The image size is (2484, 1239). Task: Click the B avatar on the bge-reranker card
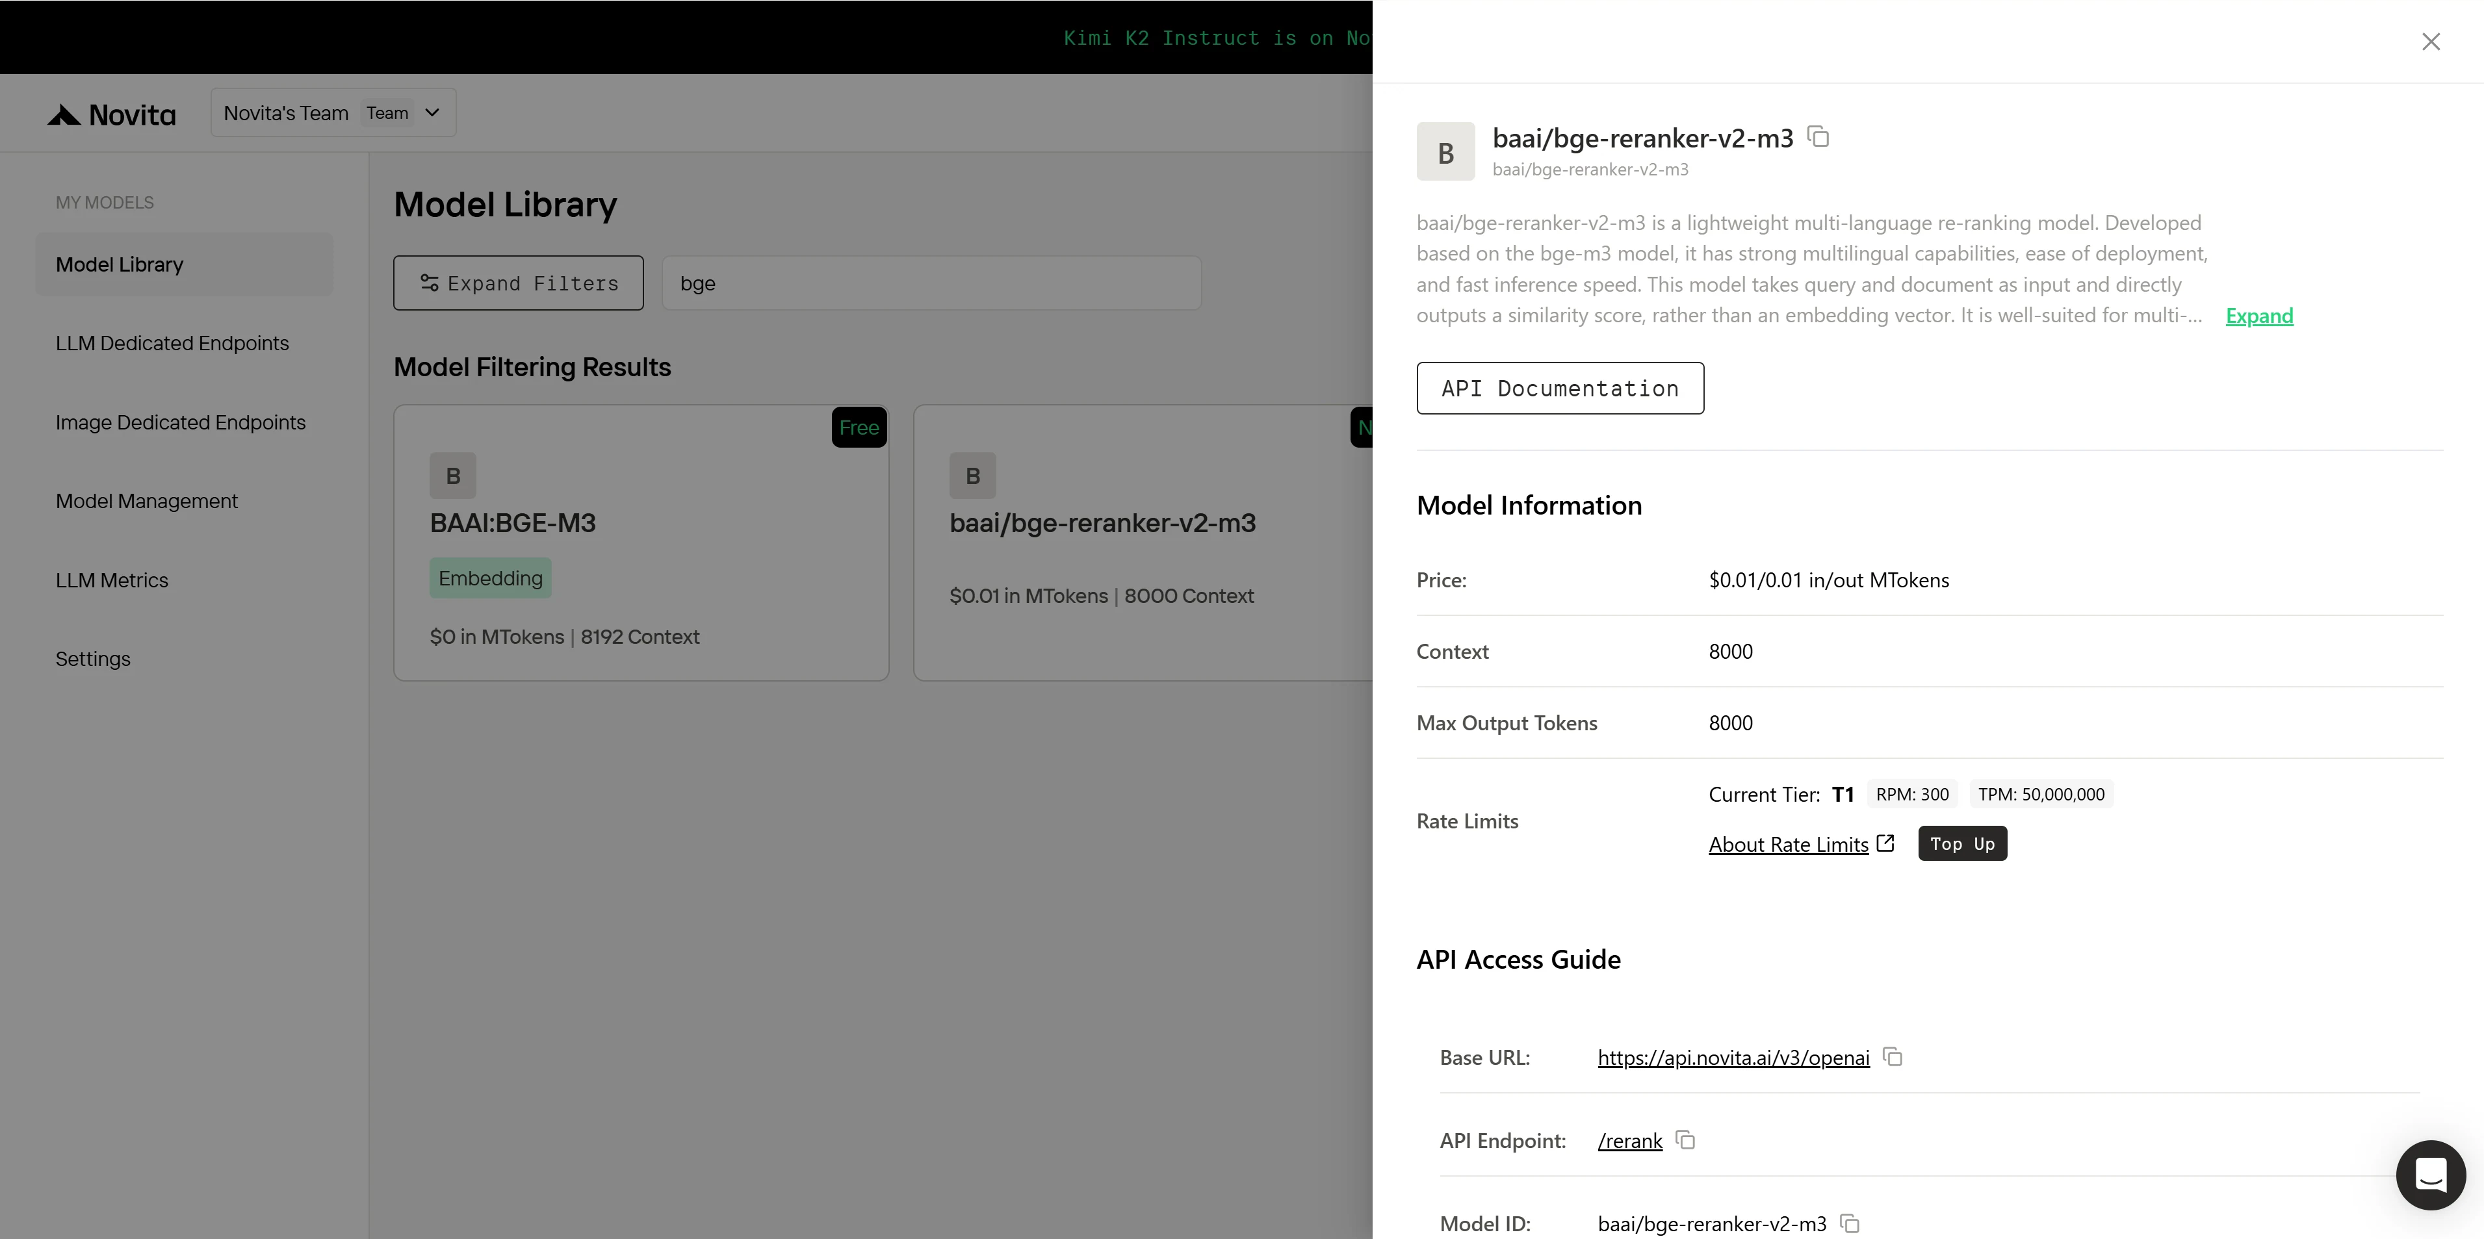[x=973, y=476]
